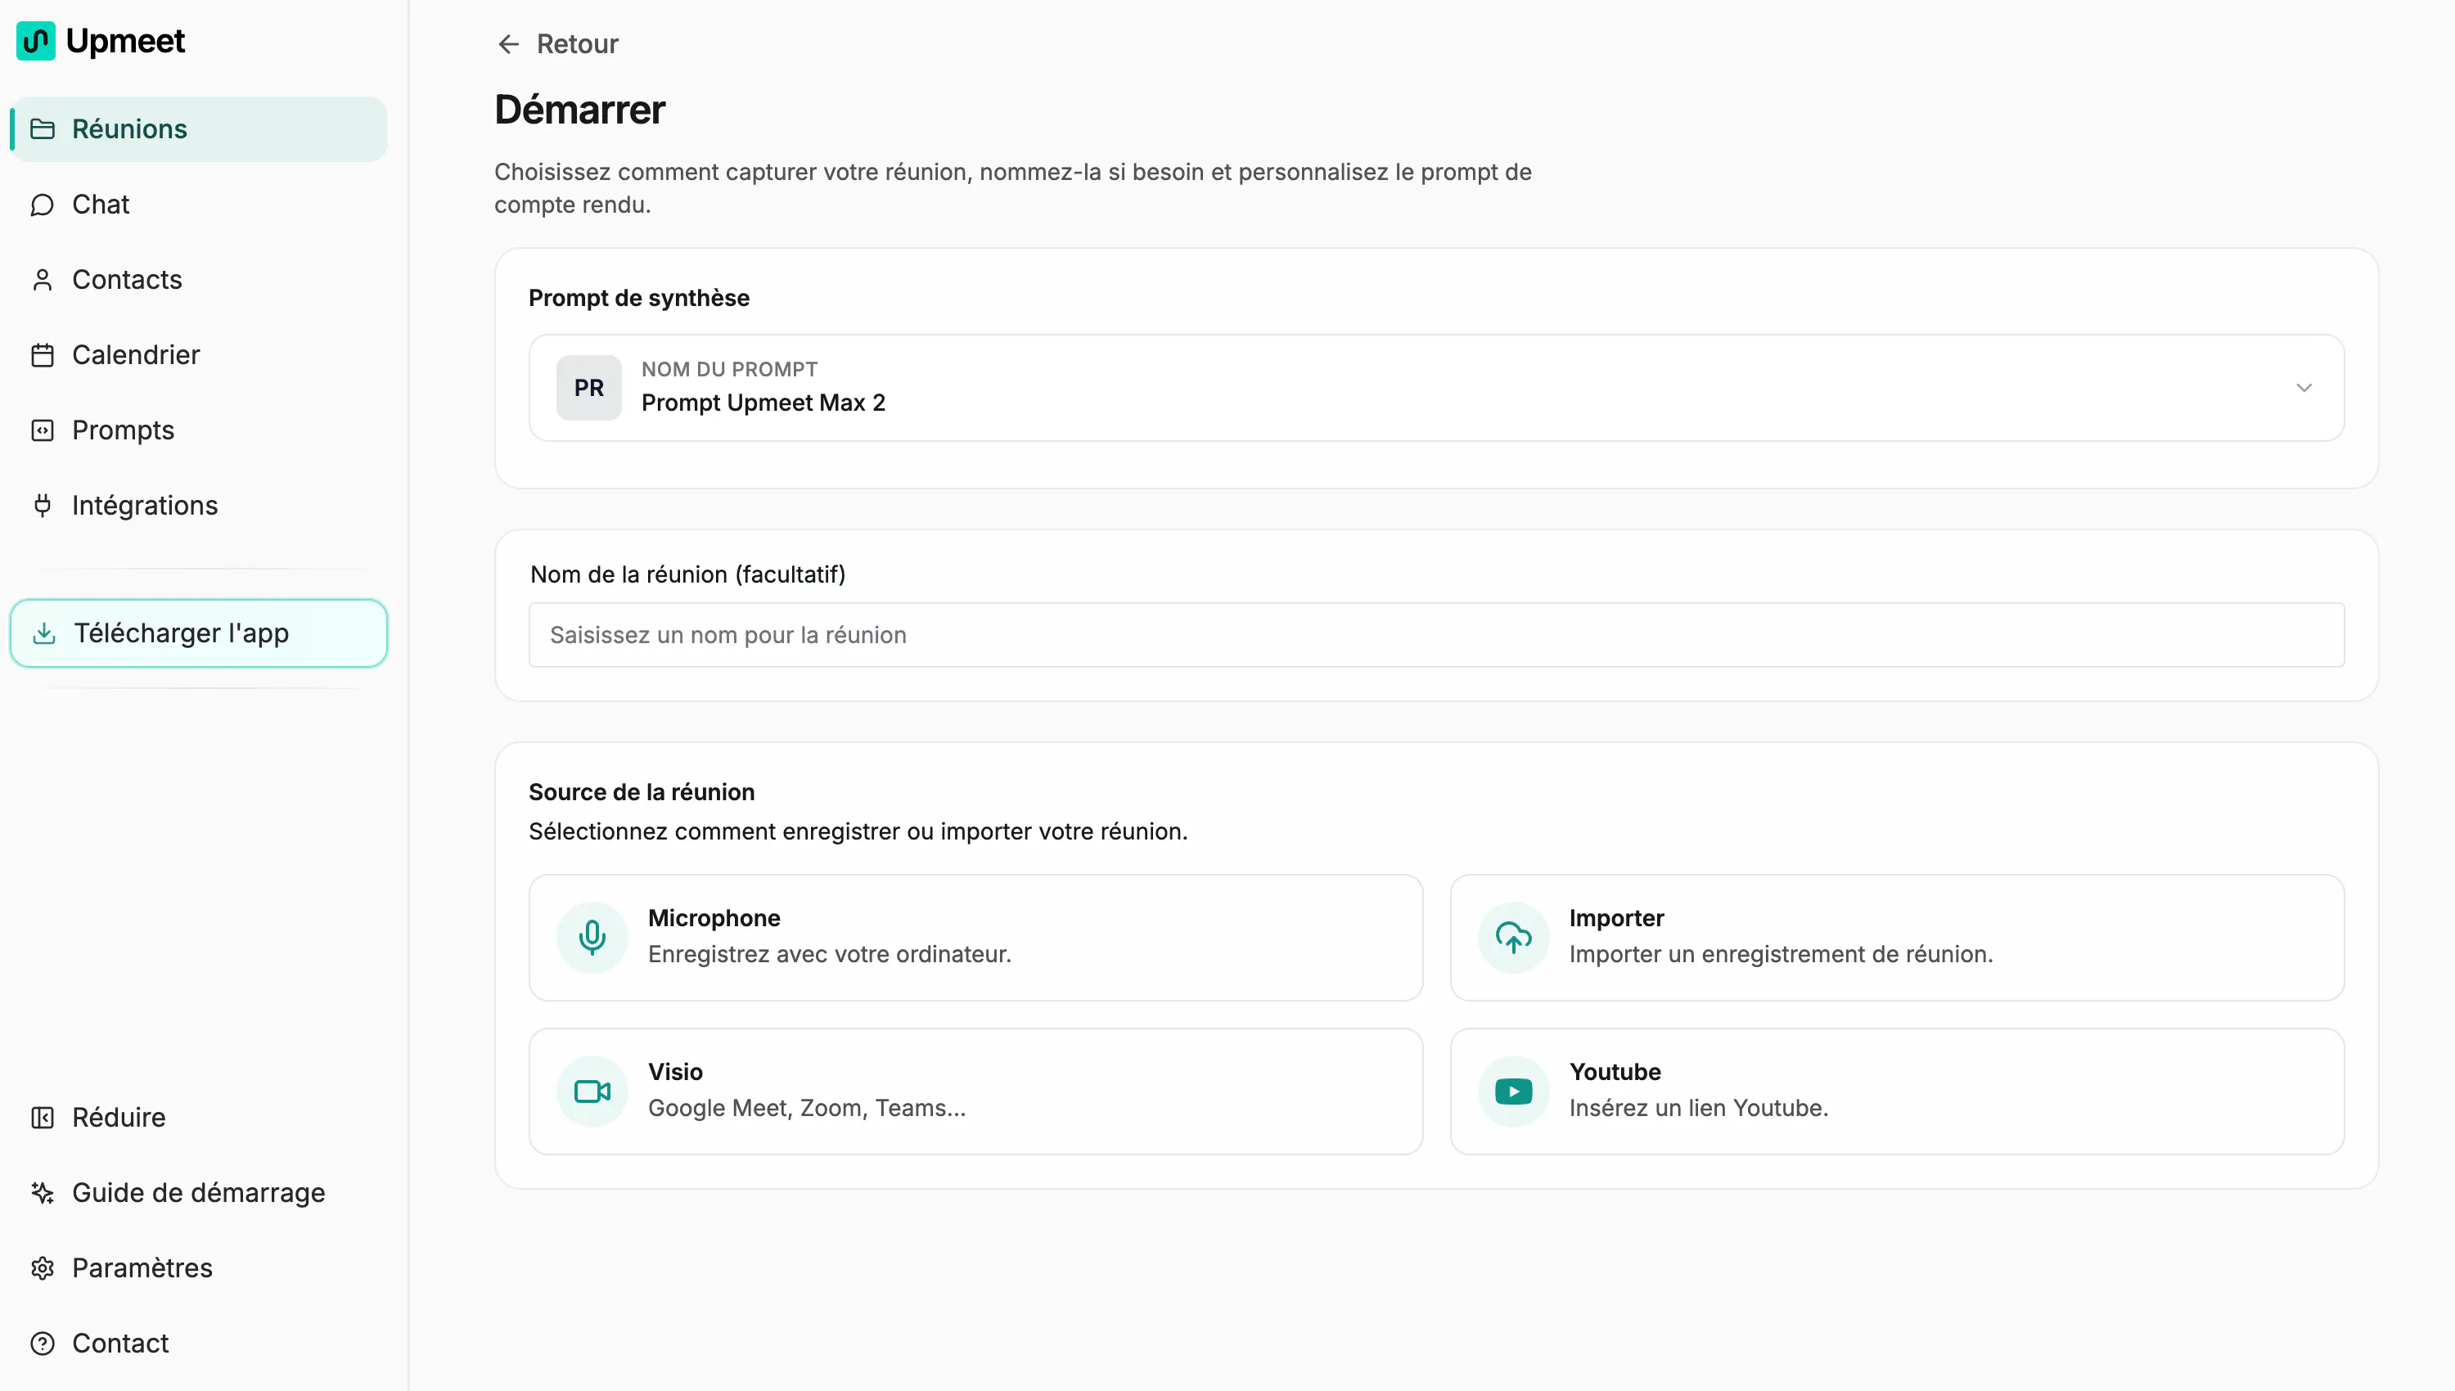This screenshot has width=2455, height=1391.
Task: Click the Contact help circle icon
Action: [42, 1344]
